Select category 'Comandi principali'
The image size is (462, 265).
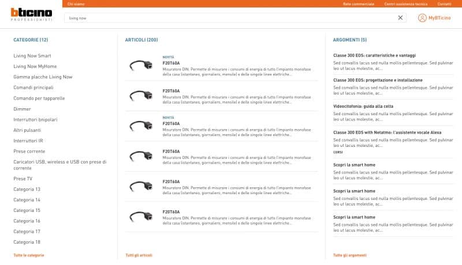pos(33,88)
